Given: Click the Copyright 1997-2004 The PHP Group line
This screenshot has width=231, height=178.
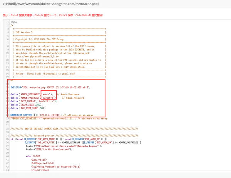Looking at the screenshot, I should point(40,39).
